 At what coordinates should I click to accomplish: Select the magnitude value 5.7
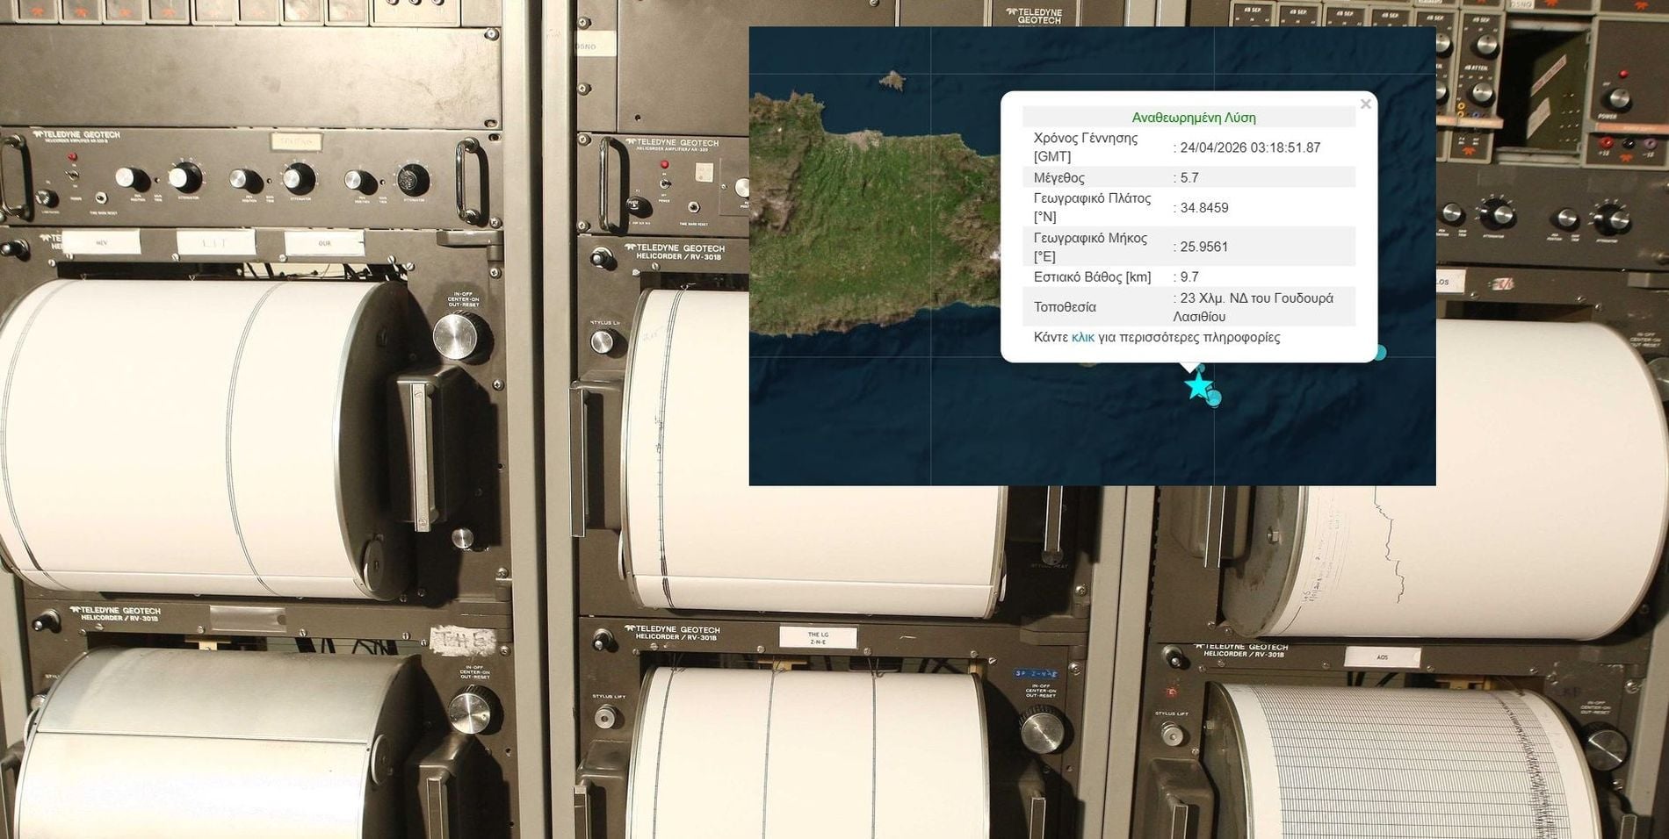click(x=1189, y=177)
